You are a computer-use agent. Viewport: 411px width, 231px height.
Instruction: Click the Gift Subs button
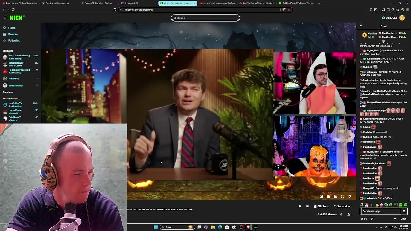coord(321,206)
